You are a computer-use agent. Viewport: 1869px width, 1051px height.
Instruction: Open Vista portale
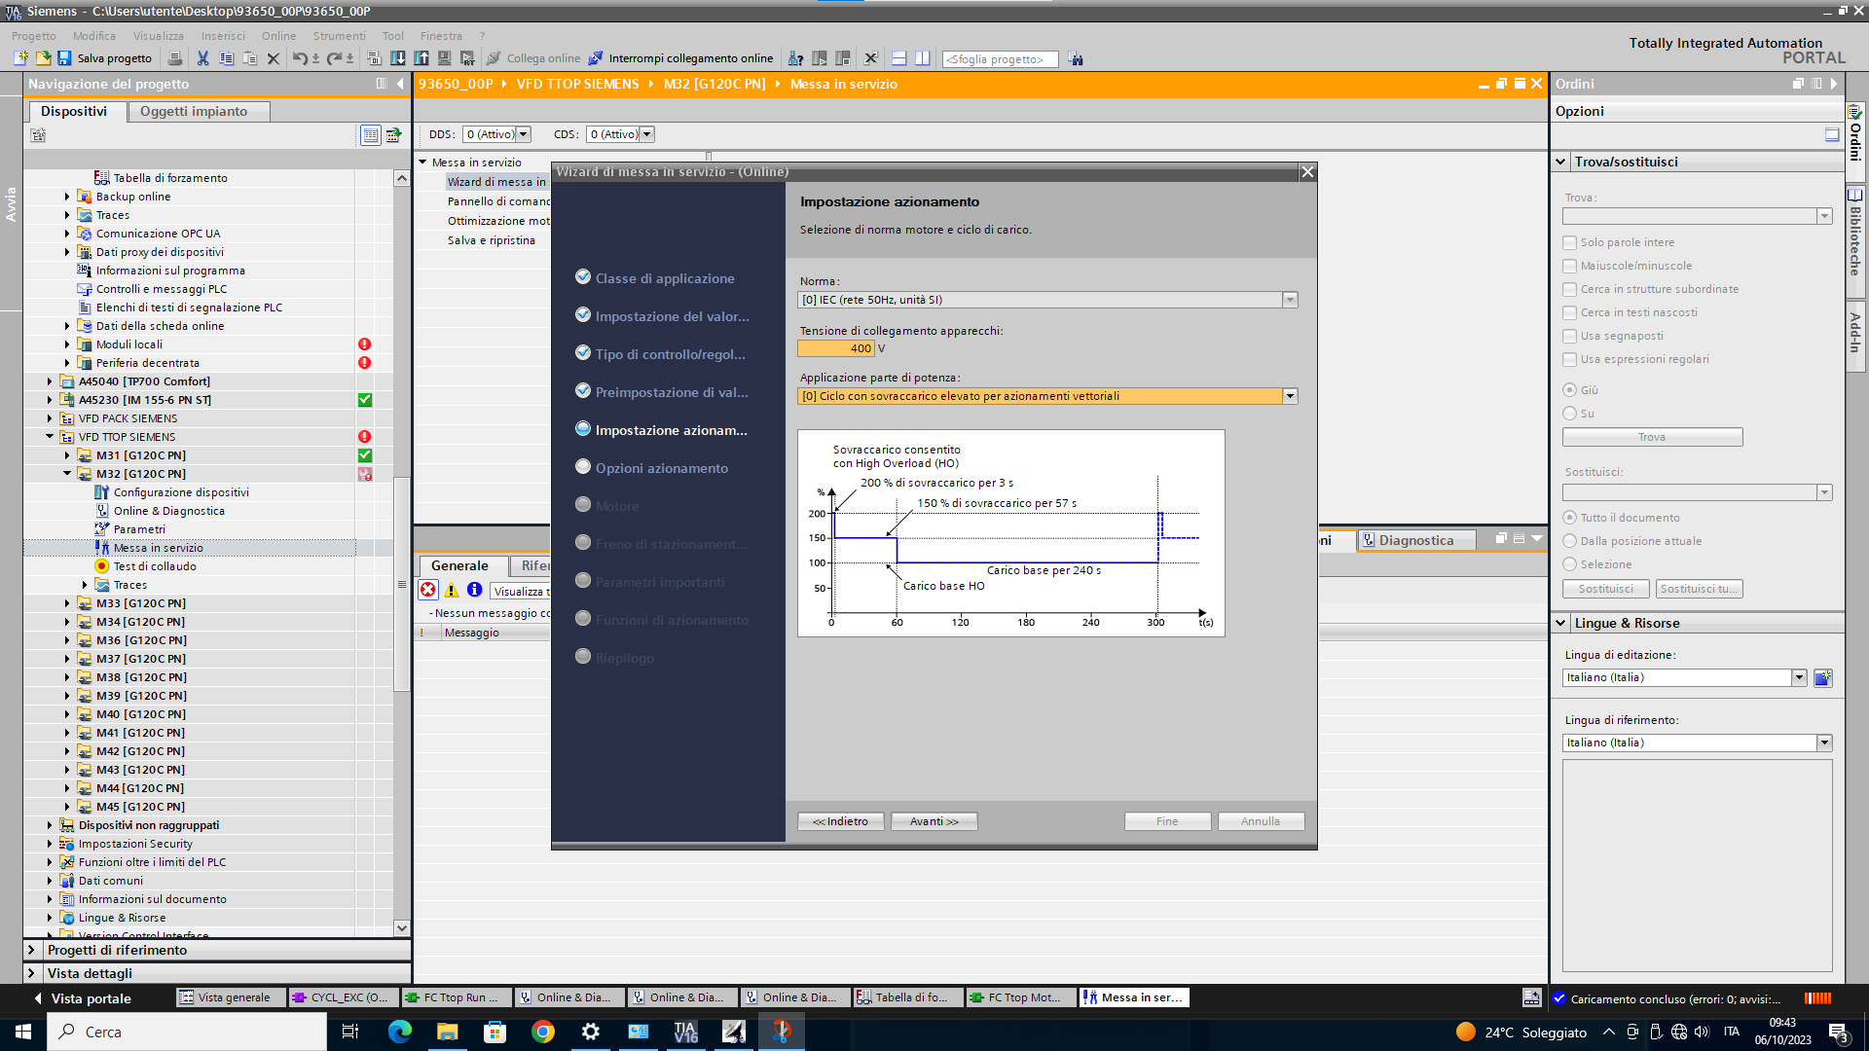pos(82,998)
